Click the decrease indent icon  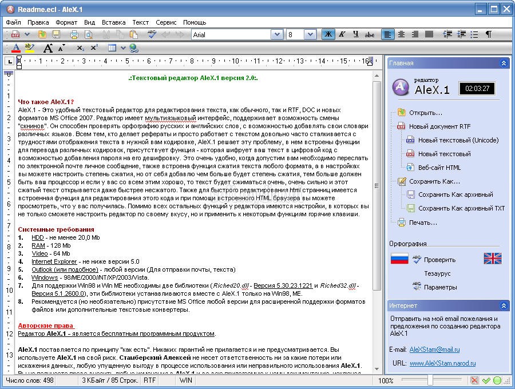coord(461,34)
